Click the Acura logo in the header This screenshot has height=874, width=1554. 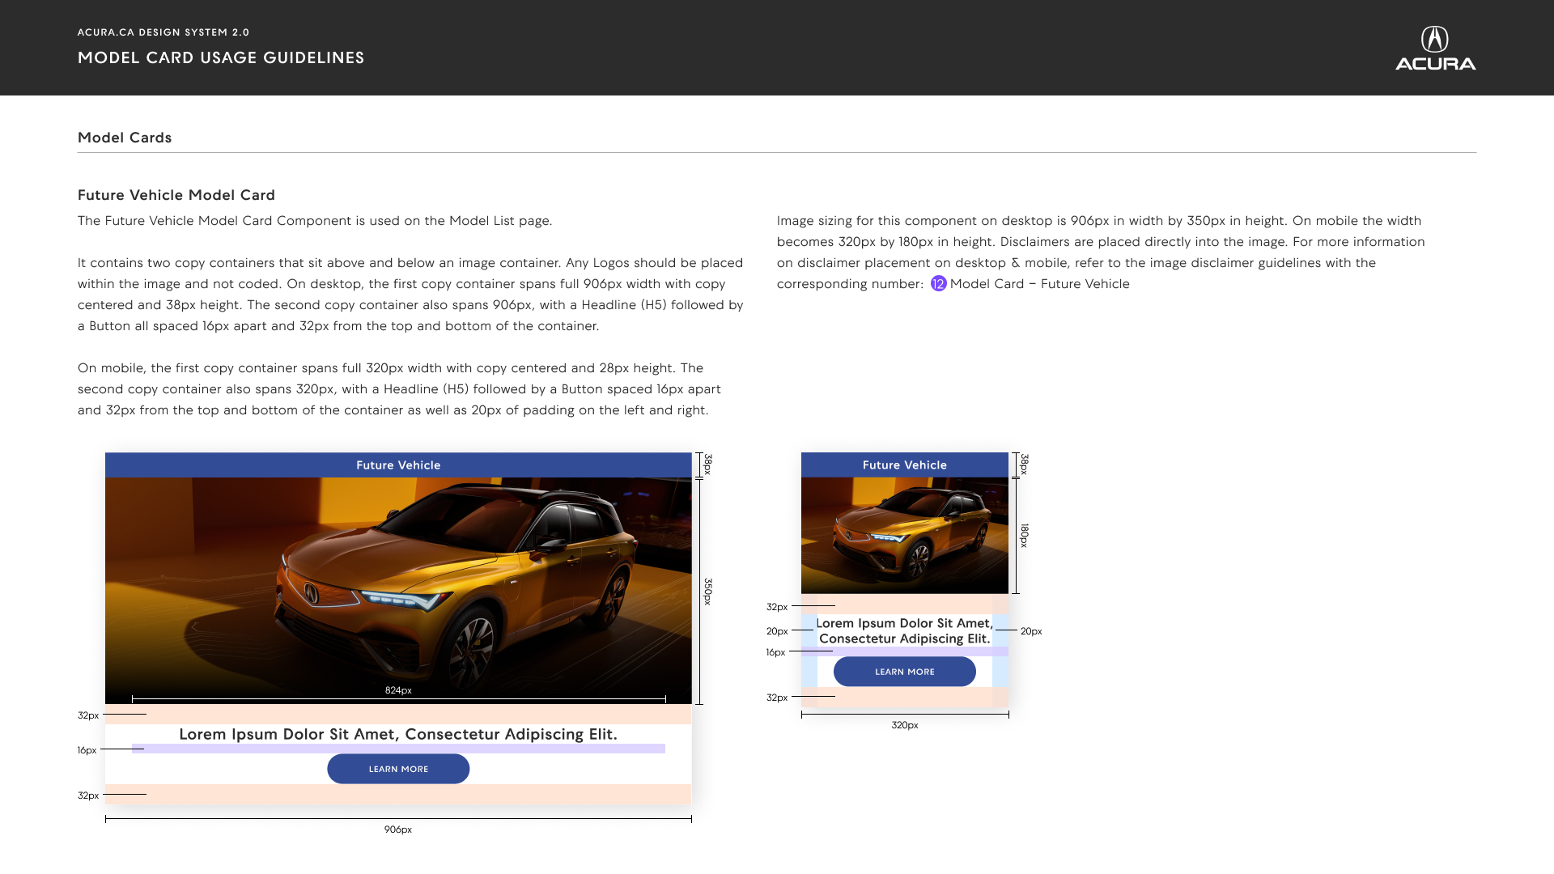[x=1435, y=49]
